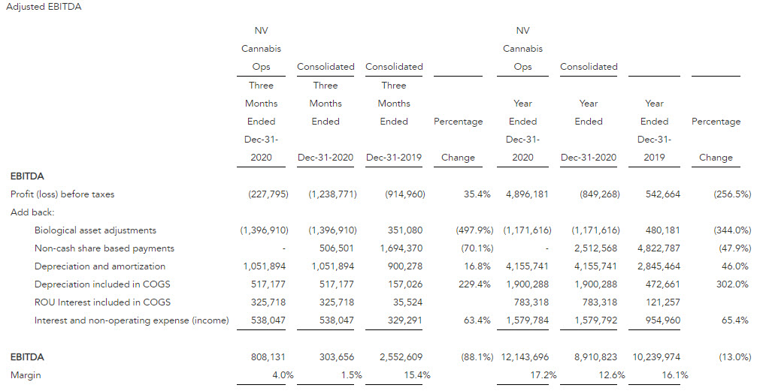Select the Biological asset adjustments row label
Viewport: 766px width, 391px height.
click(95, 230)
